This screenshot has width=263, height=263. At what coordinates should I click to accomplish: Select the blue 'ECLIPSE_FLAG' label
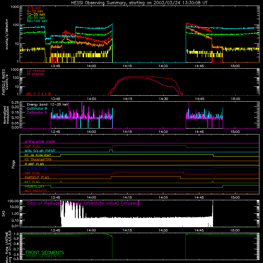click(x=36, y=169)
